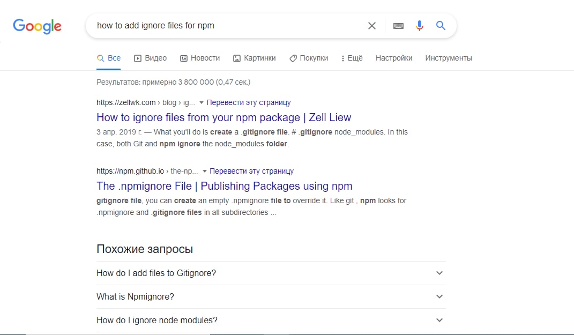Expand 'How do I add files to Gitignore?'
The width and height of the screenshot is (574, 335).
point(271,273)
